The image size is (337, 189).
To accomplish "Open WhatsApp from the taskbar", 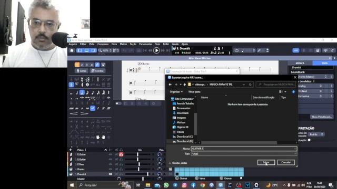I will pos(166,185).
